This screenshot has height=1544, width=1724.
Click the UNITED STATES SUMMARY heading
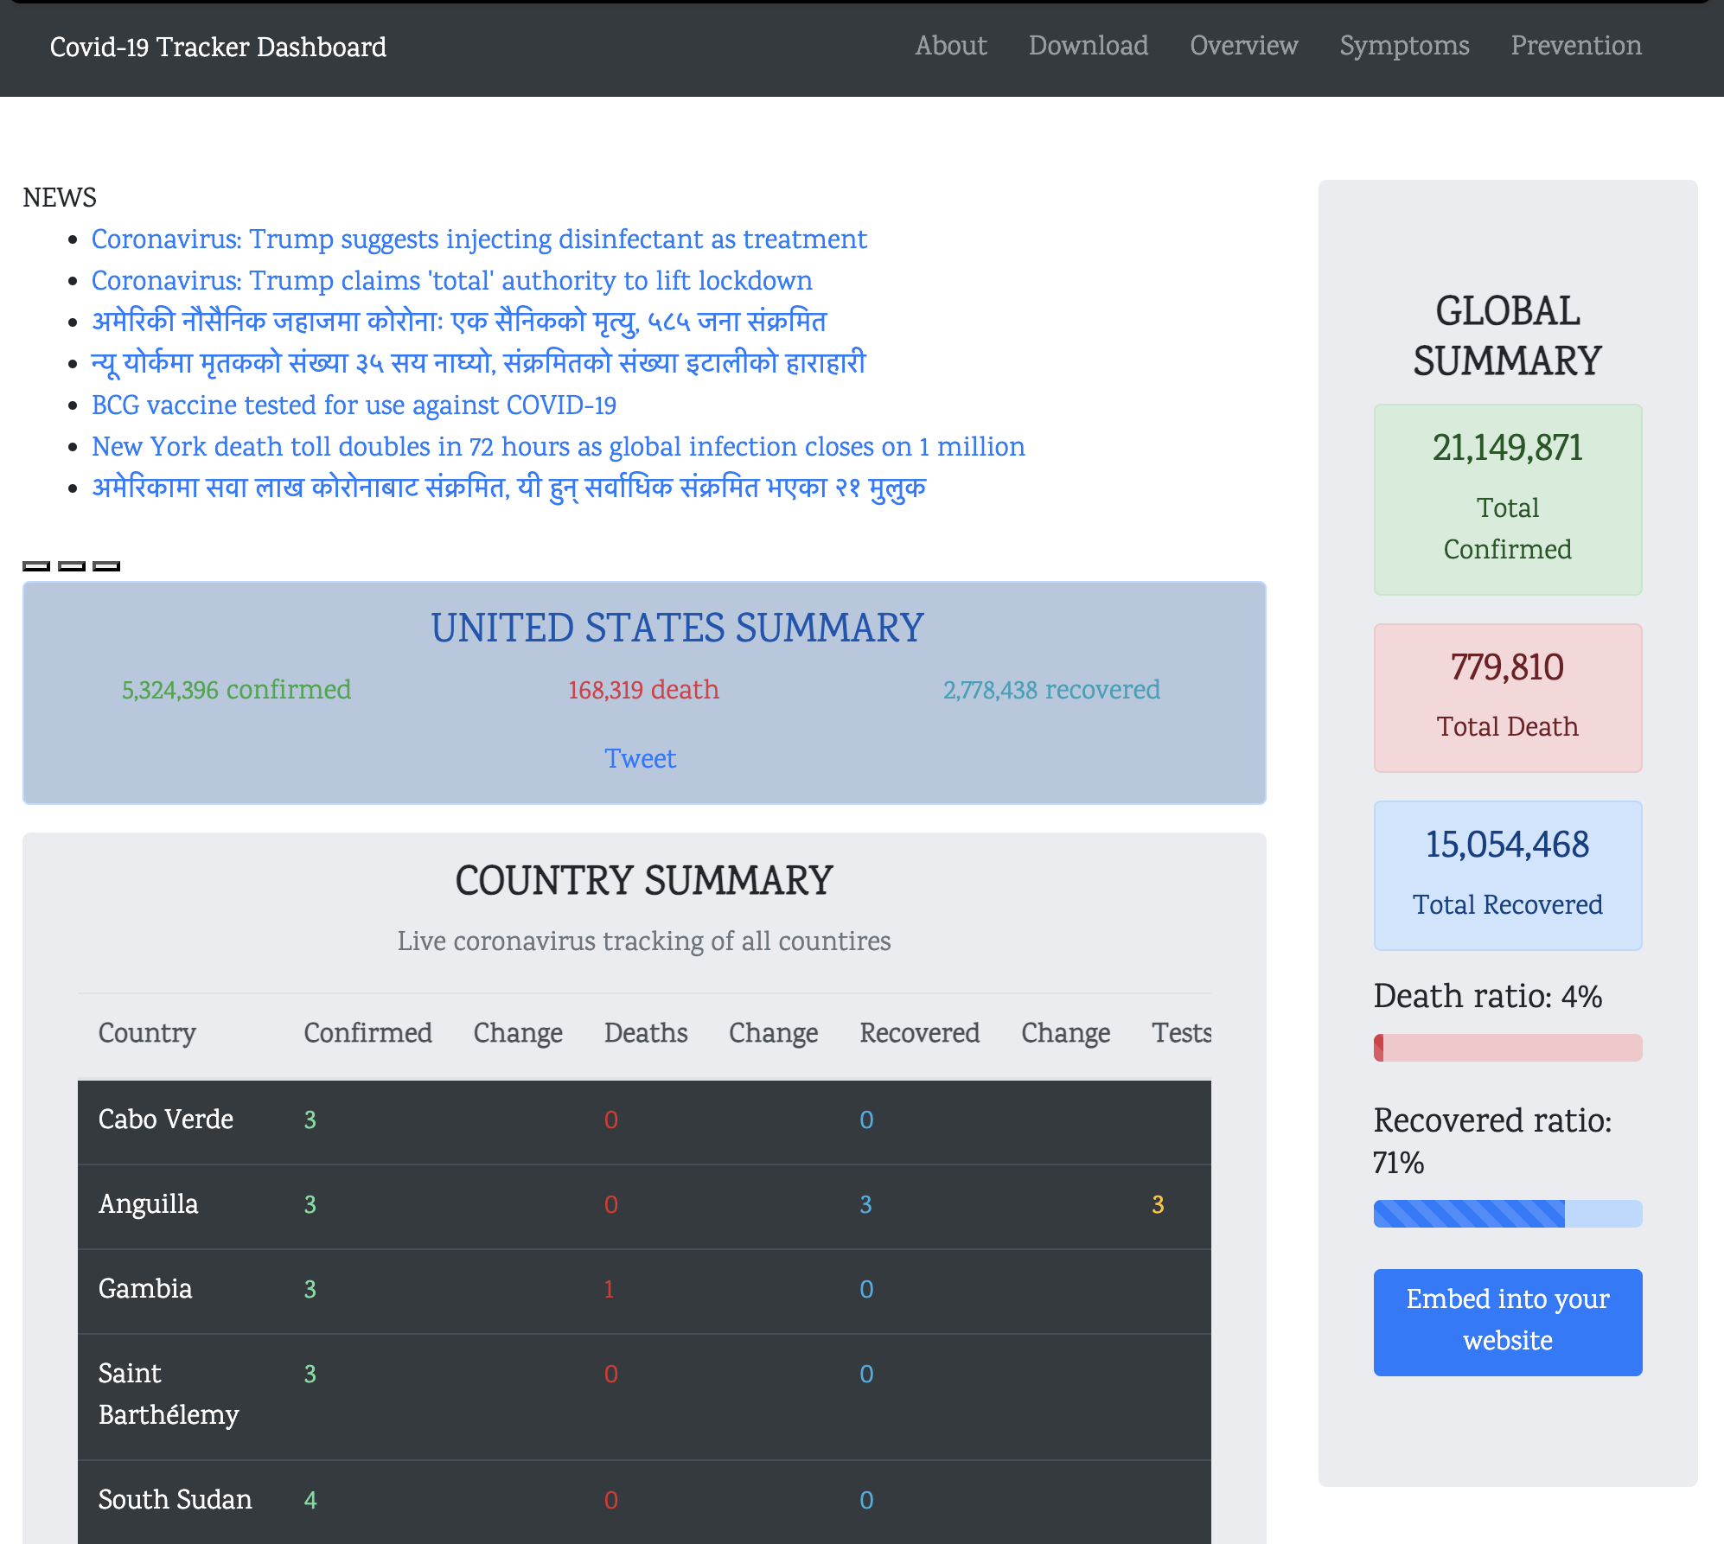tap(678, 628)
